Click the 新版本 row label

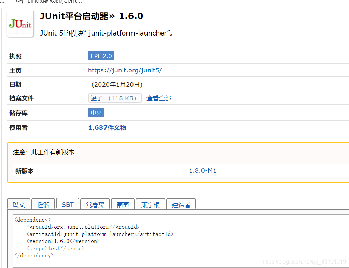pyautogui.click(x=25, y=171)
